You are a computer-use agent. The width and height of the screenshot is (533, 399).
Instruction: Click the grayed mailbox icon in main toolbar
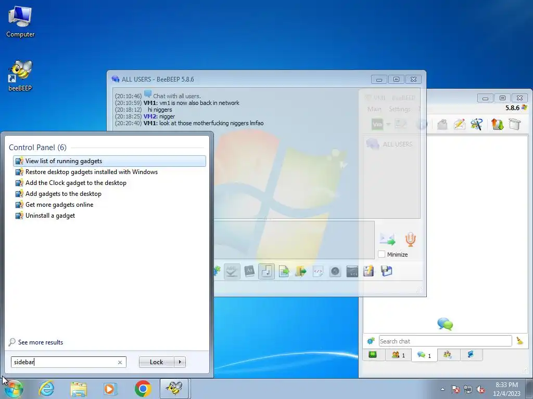click(442, 124)
